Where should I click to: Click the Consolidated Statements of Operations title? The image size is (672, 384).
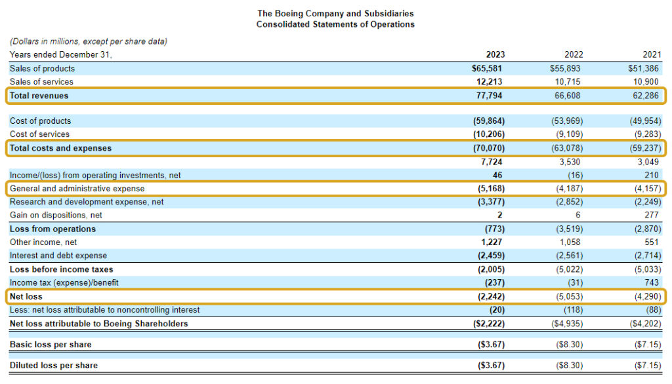click(335, 24)
